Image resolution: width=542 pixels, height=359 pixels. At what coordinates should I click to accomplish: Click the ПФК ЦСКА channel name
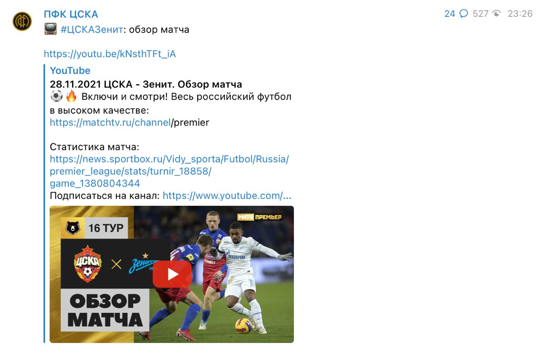(x=71, y=14)
